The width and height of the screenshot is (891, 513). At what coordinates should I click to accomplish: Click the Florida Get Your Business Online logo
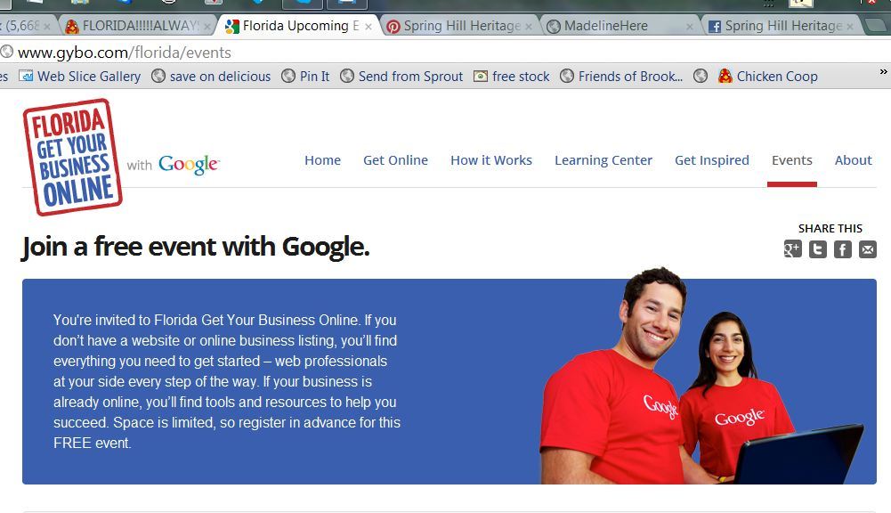pos(73,157)
